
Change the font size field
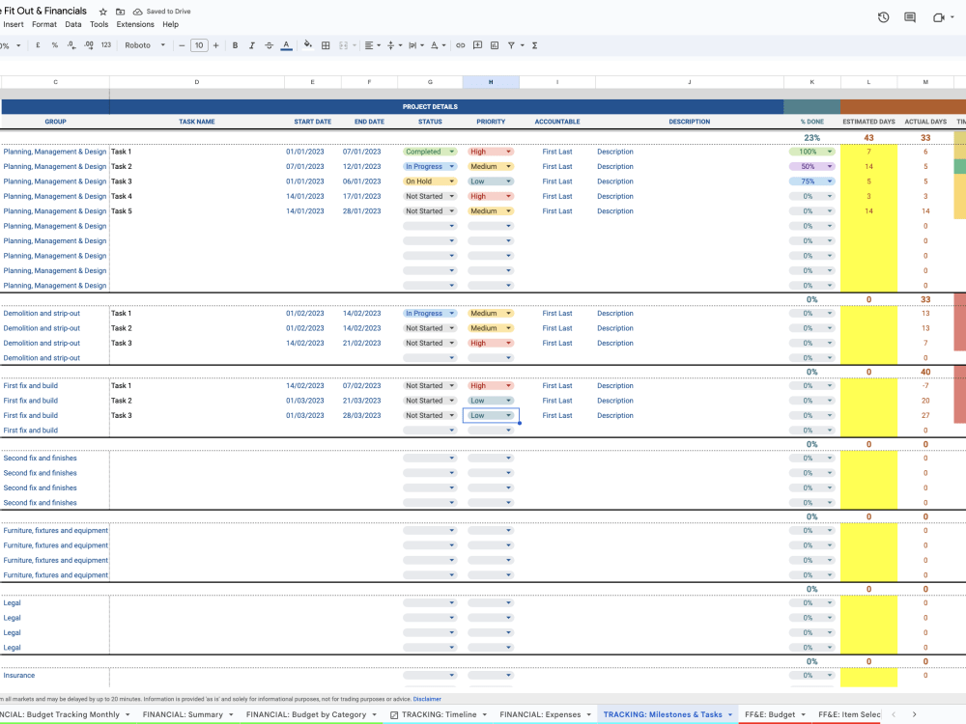tap(199, 44)
